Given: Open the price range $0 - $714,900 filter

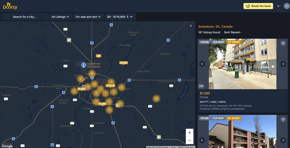Looking at the screenshot, I should coord(120,17).
